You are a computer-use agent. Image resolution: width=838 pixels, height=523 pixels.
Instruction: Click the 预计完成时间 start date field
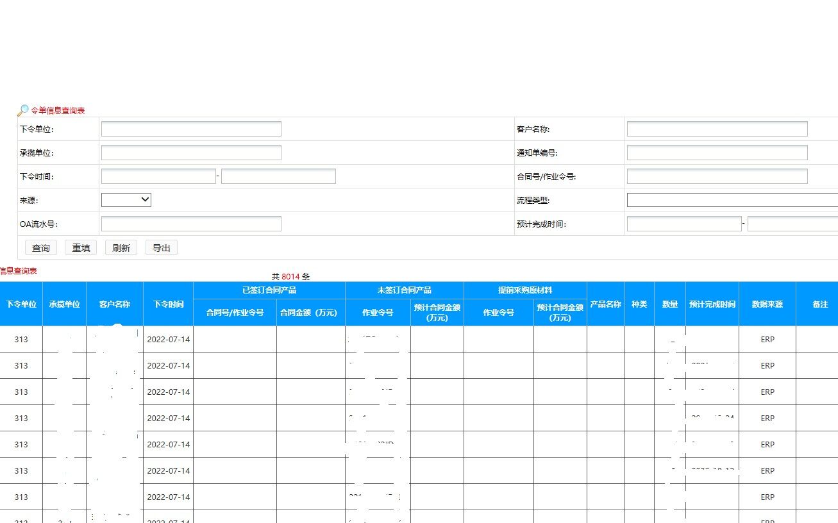click(684, 224)
